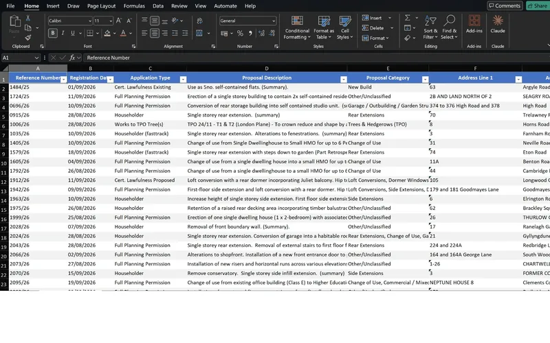Toggle Middle Align vertical alignment

pos(154,21)
